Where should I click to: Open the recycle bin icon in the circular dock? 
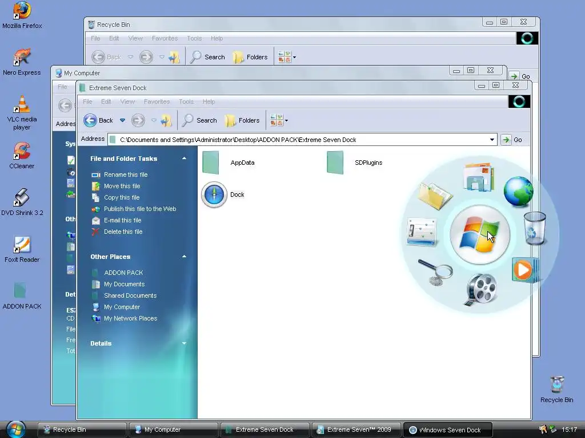[x=535, y=228]
